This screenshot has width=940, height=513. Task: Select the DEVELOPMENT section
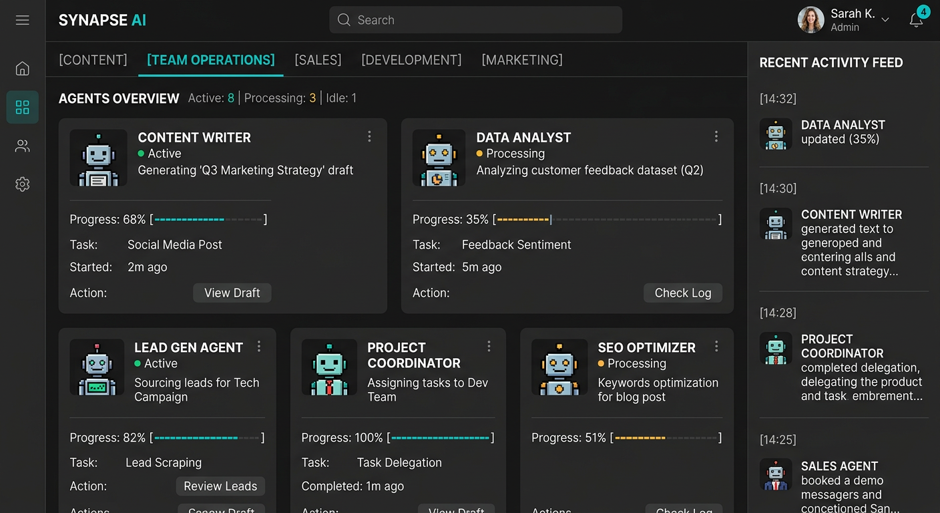(x=411, y=59)
